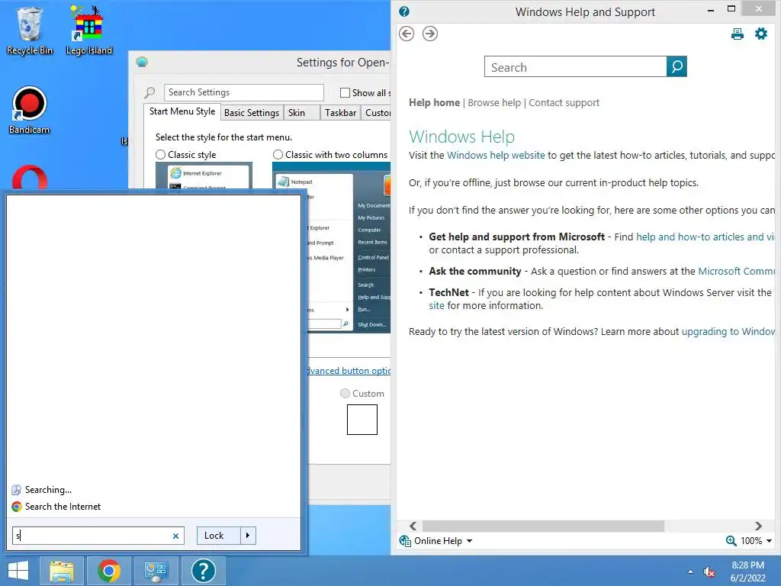Open Google Chrome from the taskbar

tap(109, 571)
